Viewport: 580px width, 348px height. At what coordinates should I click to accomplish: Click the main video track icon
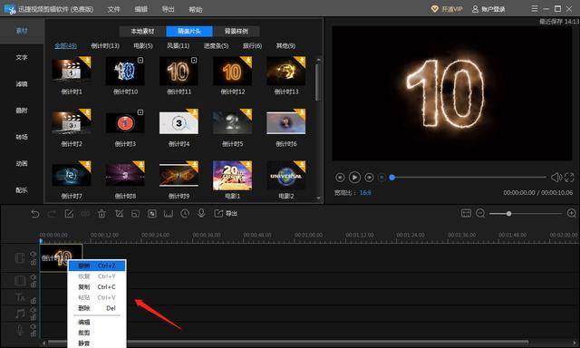(x=20, y=257)
